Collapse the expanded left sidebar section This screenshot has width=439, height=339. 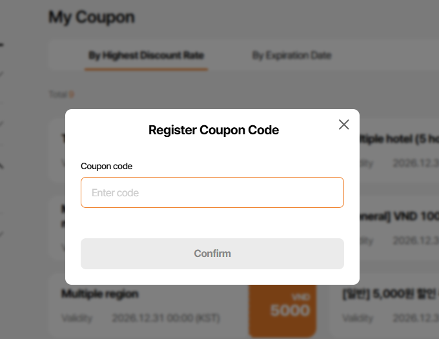coord(1,45)
